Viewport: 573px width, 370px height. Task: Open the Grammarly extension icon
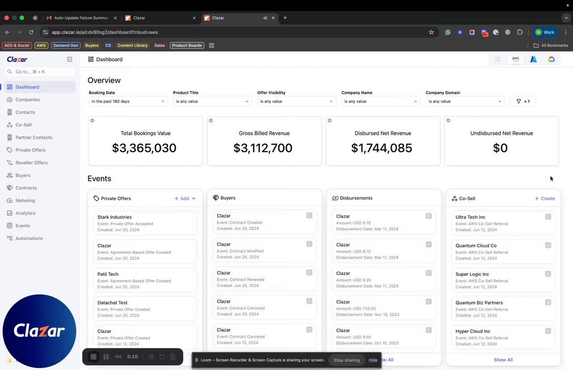click(448, 32)
